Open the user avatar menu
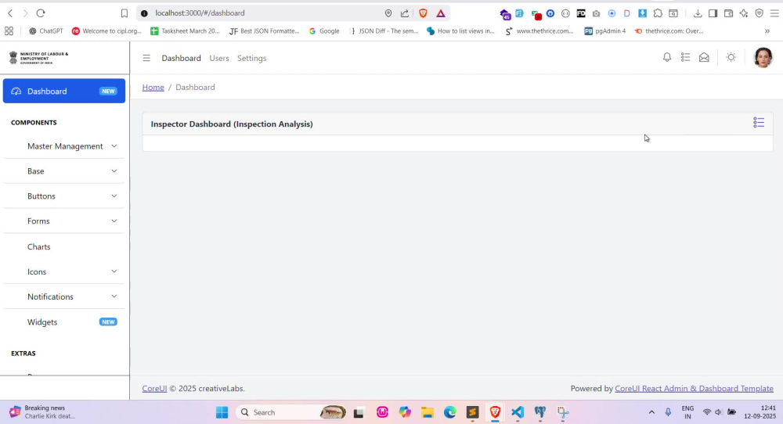Image resolution: width=783 pixels, height=424 pixels. point(763,58)
